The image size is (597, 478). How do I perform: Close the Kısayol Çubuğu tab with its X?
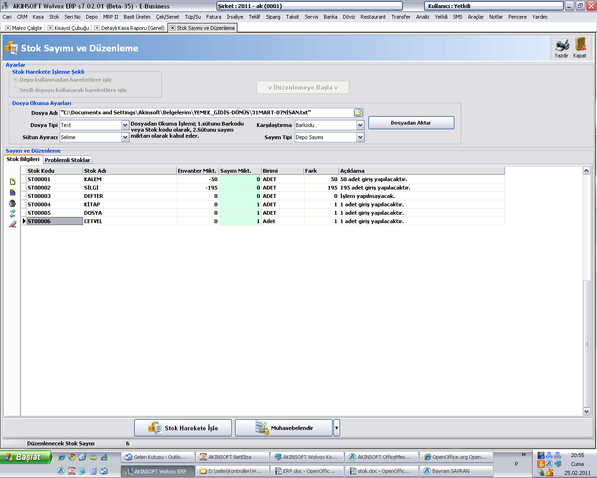pyautogui.click(x=50, y=28)
